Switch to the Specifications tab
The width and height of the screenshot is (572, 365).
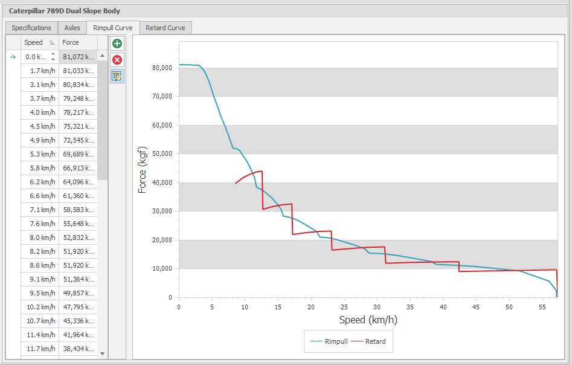coord(32,28)
